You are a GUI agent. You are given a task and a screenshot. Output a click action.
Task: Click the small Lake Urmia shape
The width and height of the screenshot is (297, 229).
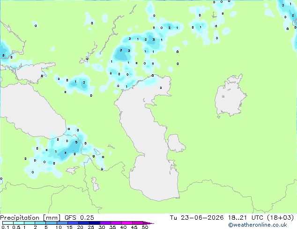click(x=95, y=184)
